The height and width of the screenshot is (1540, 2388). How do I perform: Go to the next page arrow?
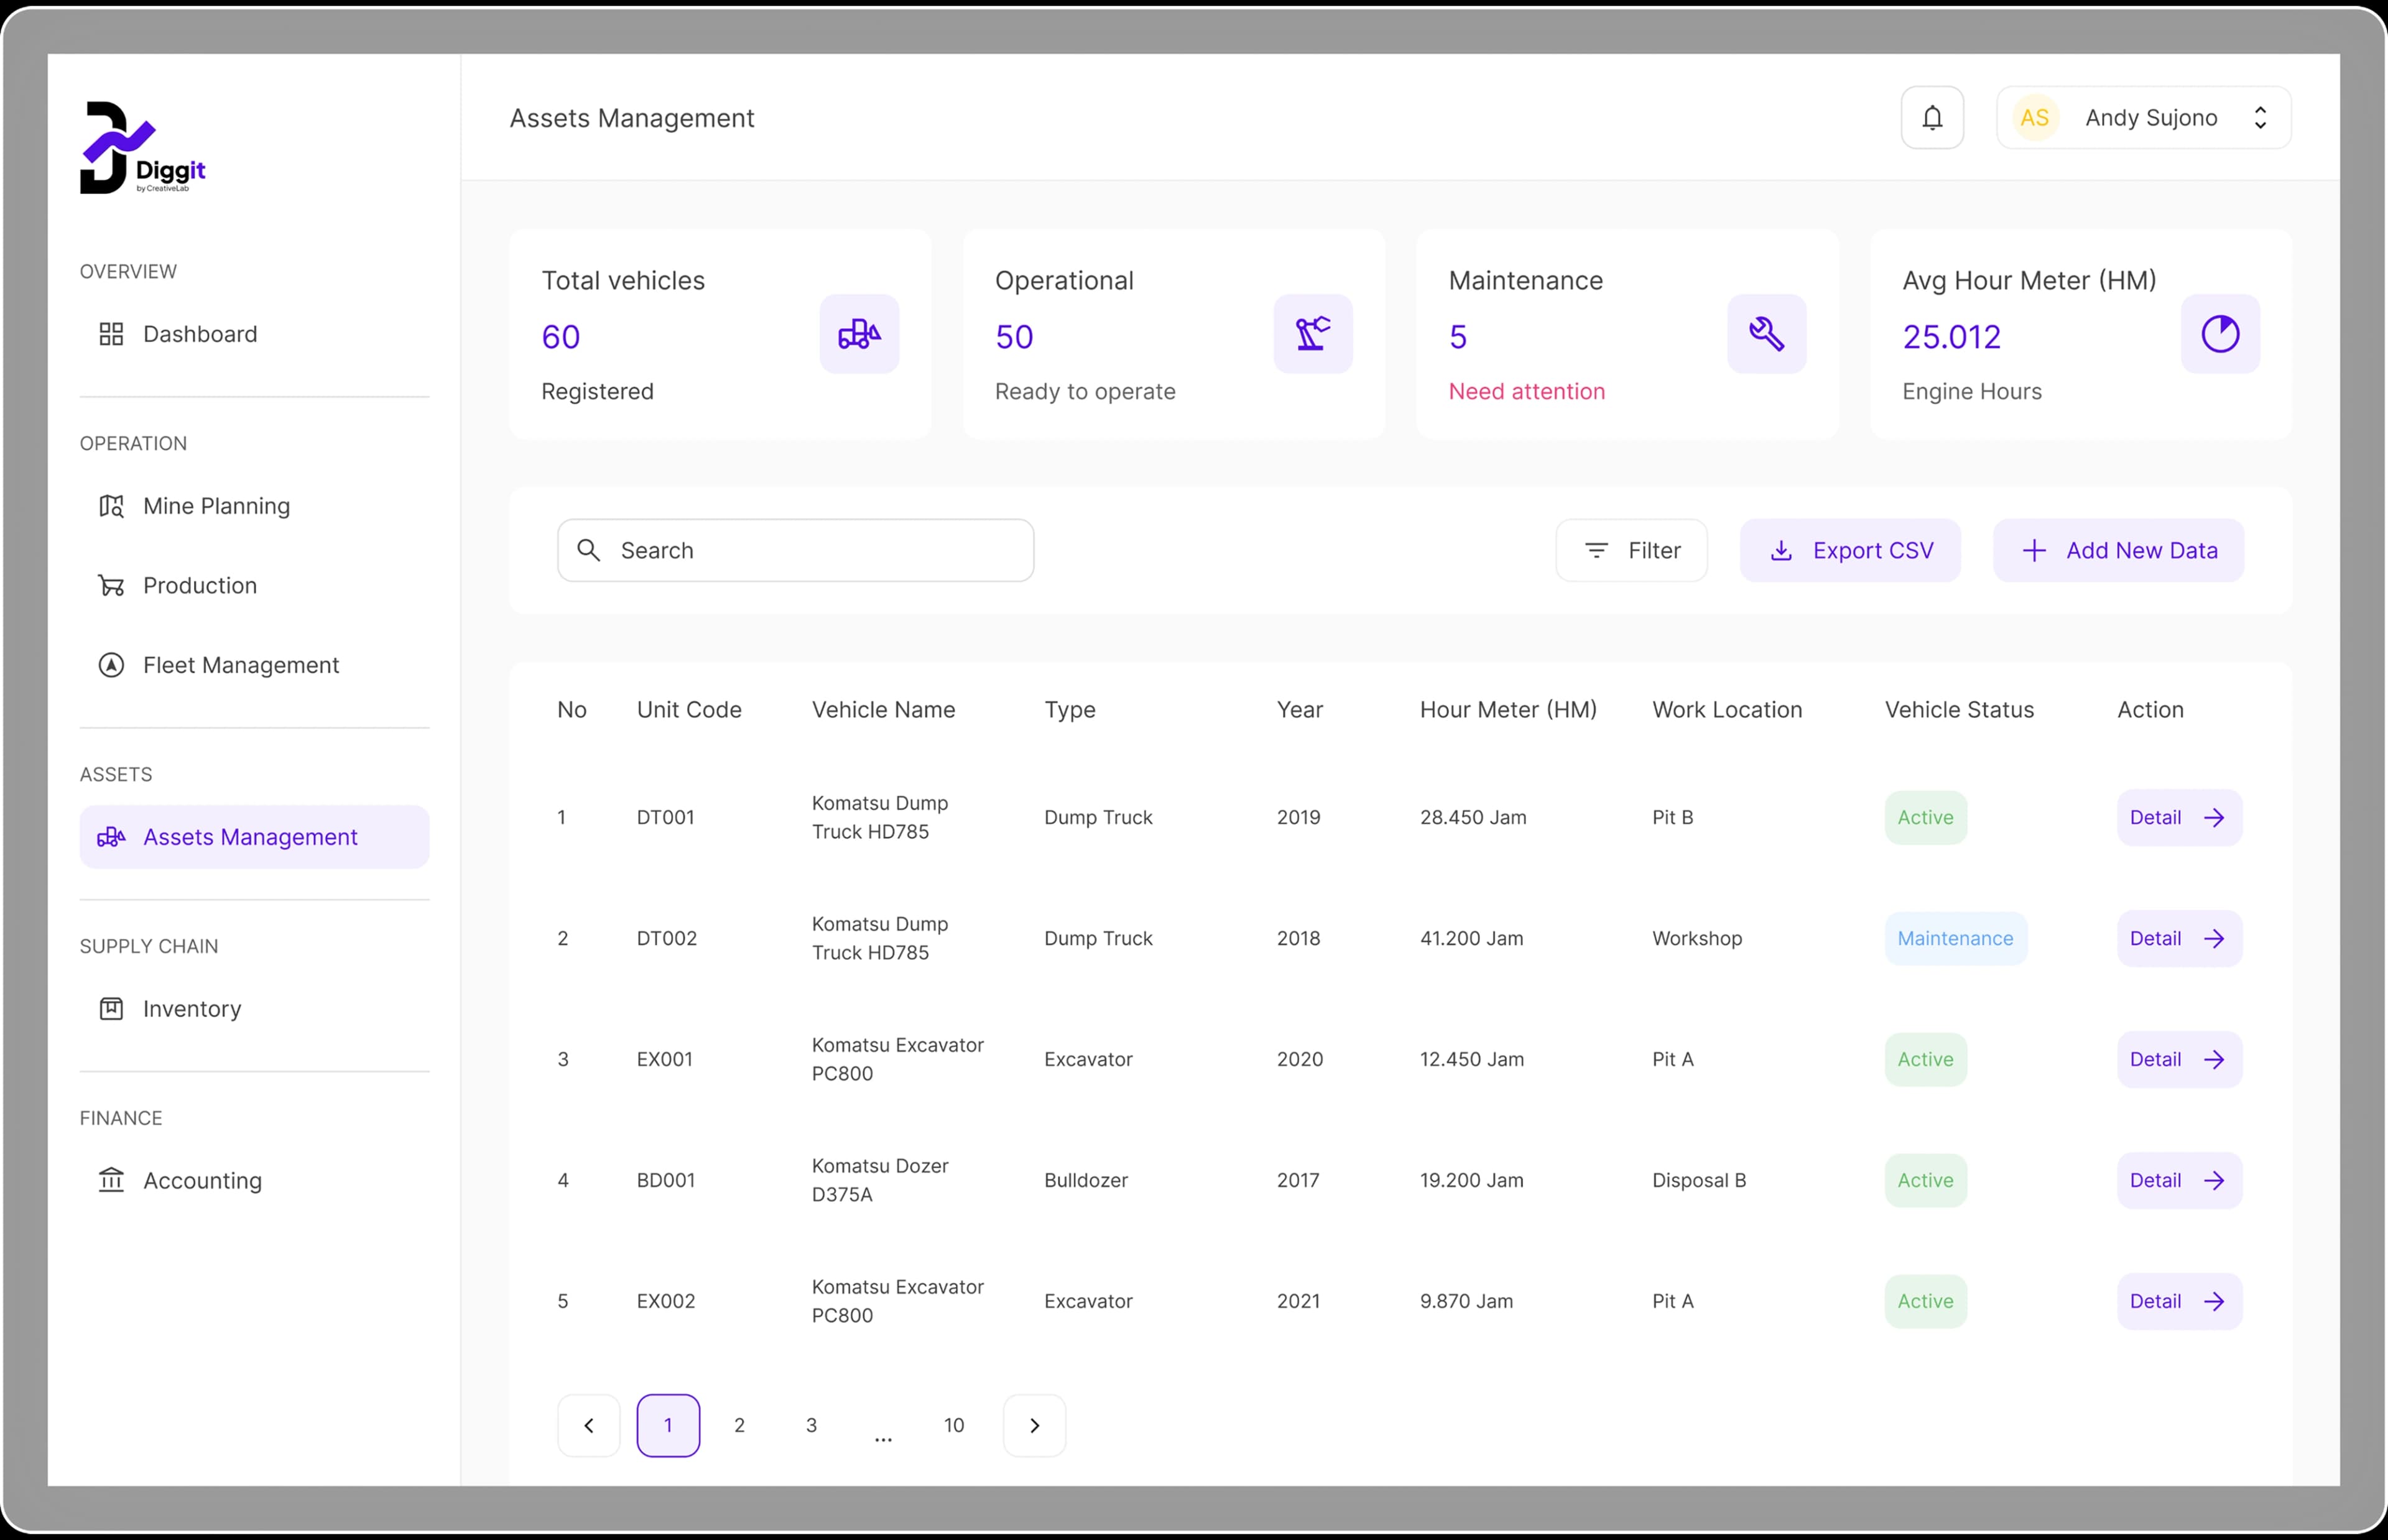pyautogui.click(x=1035, y=1426)
